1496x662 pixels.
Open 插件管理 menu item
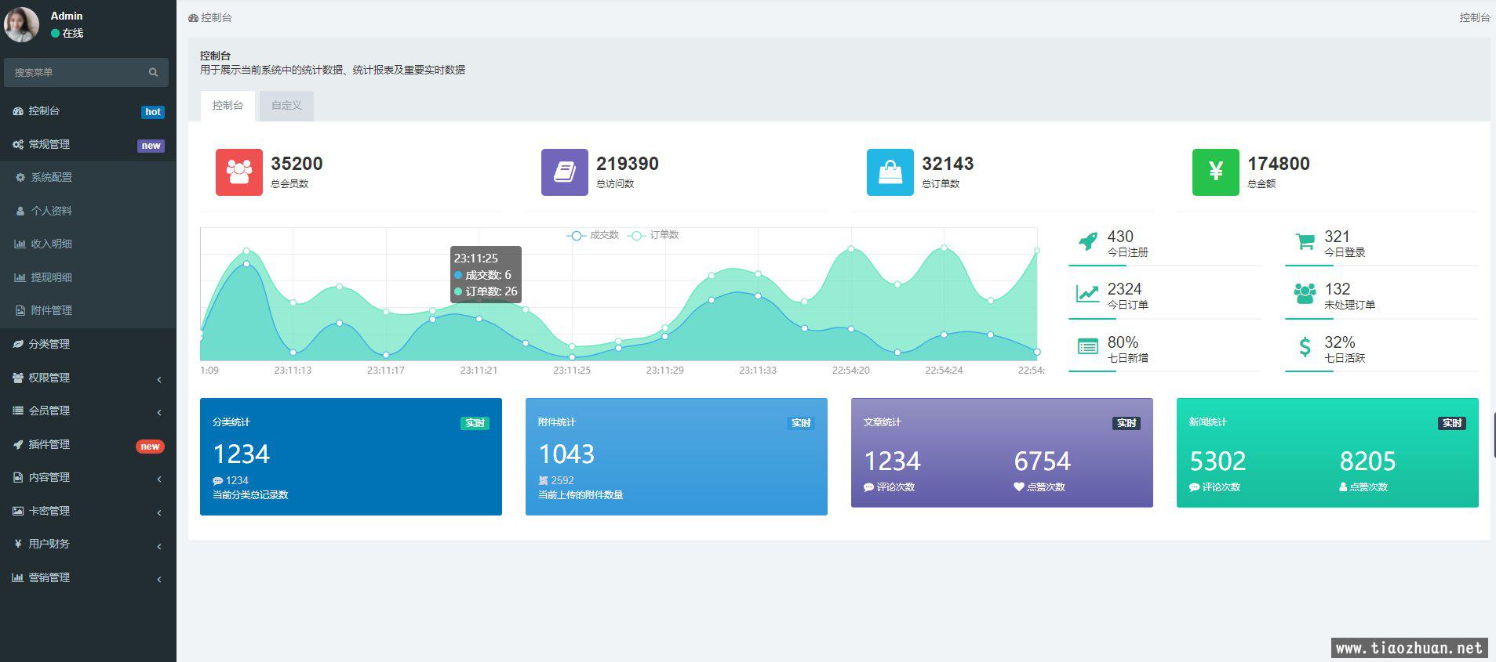[88, 444]
